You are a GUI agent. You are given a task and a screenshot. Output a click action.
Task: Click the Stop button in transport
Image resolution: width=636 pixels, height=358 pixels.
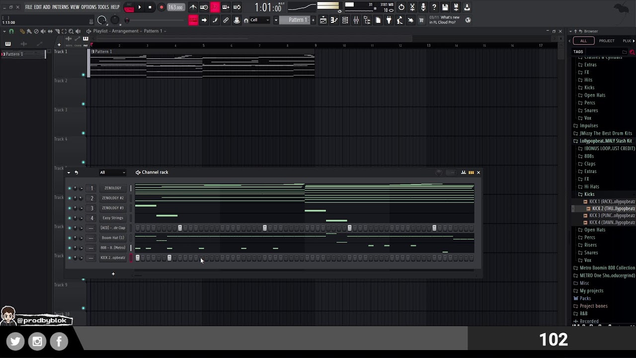pos(150,7)
